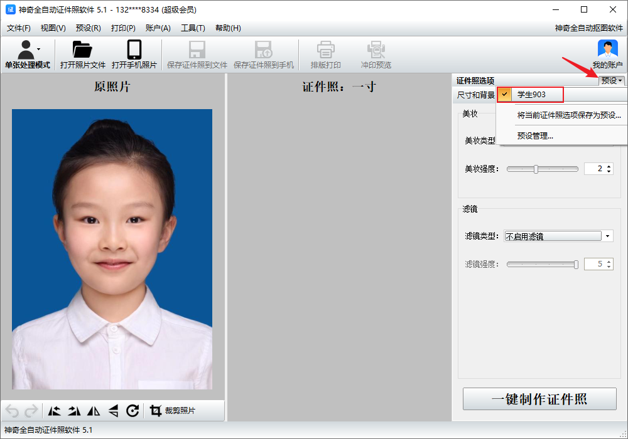
Task: Flip photo vertically icon
Action: coord(113,411)
